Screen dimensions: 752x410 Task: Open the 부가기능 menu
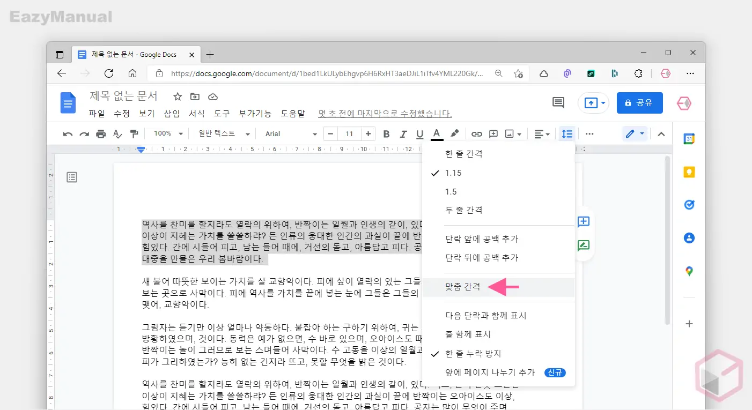coord(255,114)
